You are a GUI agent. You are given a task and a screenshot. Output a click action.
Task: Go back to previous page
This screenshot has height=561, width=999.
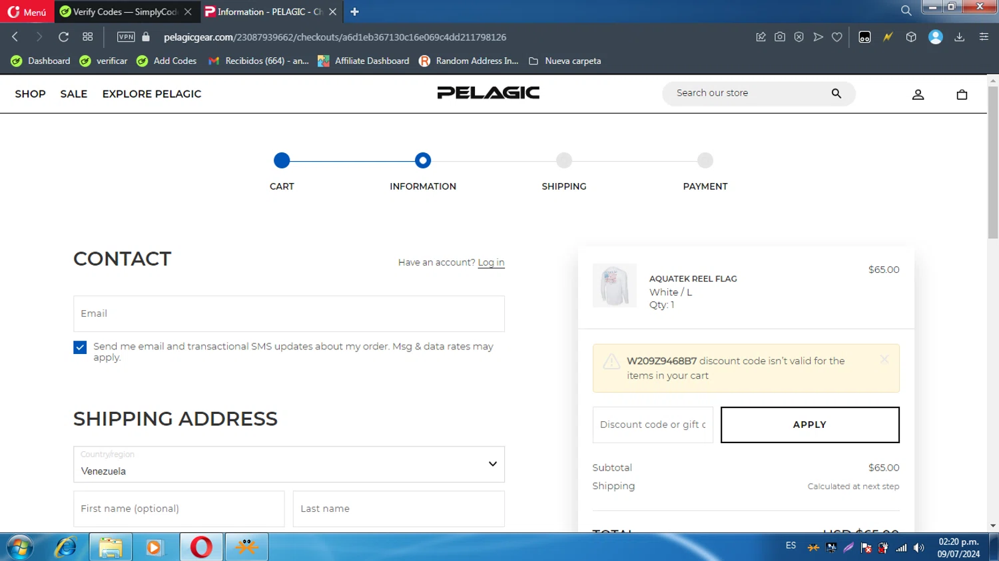pyautogui.click(x=15, y=37)
